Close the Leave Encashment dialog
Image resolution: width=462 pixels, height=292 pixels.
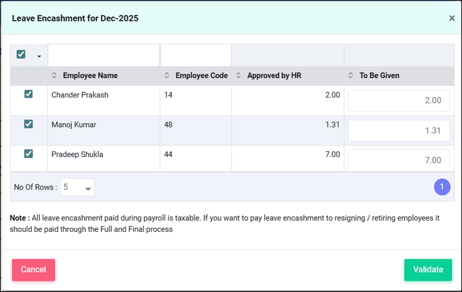click(452, 18)
